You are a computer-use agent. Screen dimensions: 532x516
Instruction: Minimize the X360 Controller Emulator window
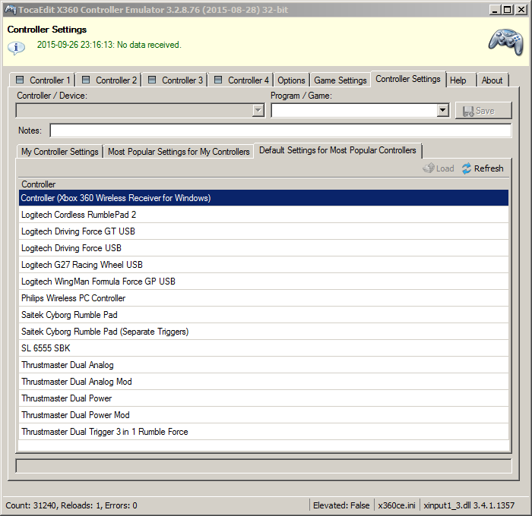click(x=496, y=10)
